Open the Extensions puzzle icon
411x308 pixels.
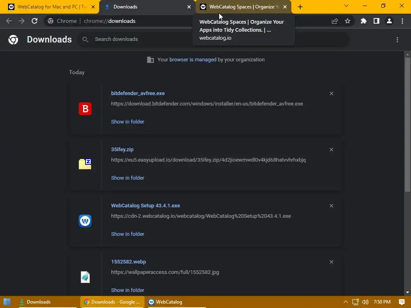364,21
